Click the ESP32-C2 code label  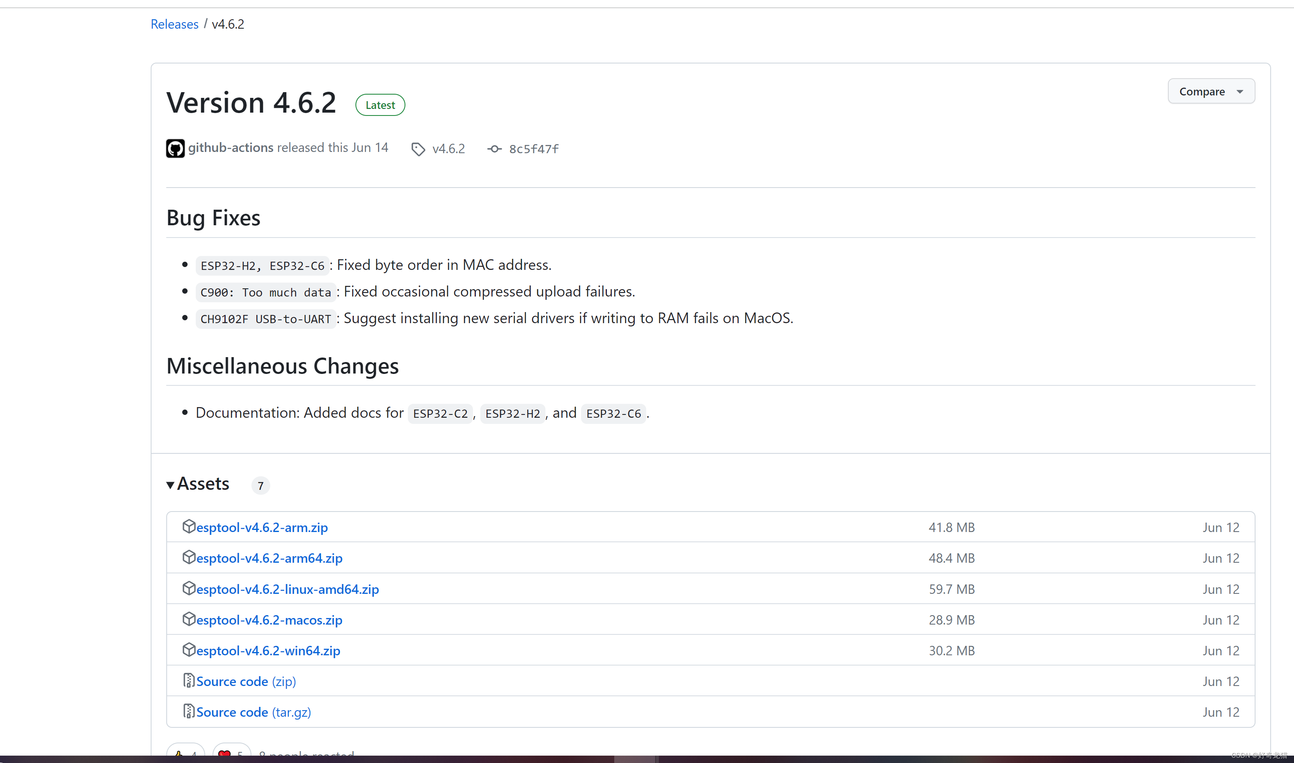coord(441,414)
